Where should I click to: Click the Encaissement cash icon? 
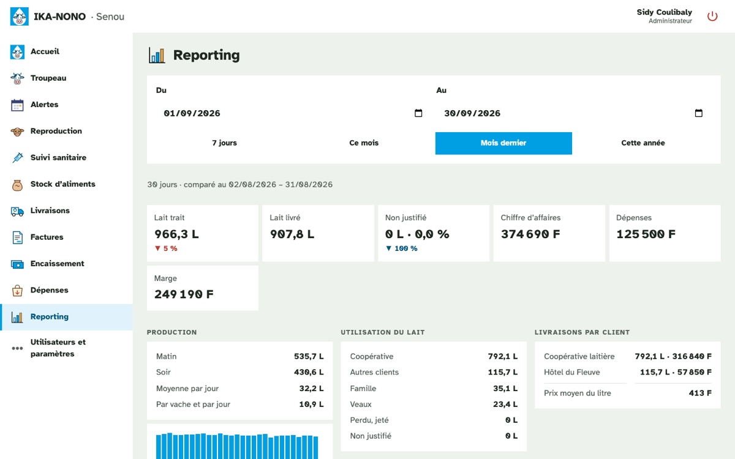tap(18, 264)
